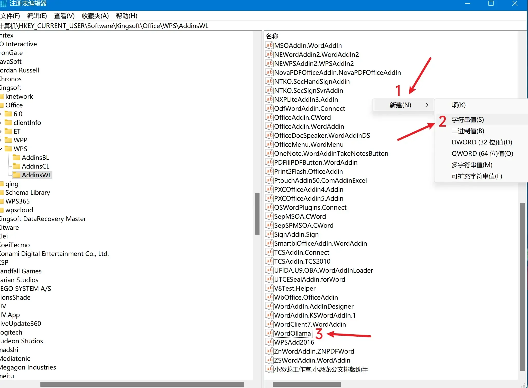The height and width of the screenshot is (388, 528).
Task: Click the string icon beside WordOllama
Action: (269, 333)
